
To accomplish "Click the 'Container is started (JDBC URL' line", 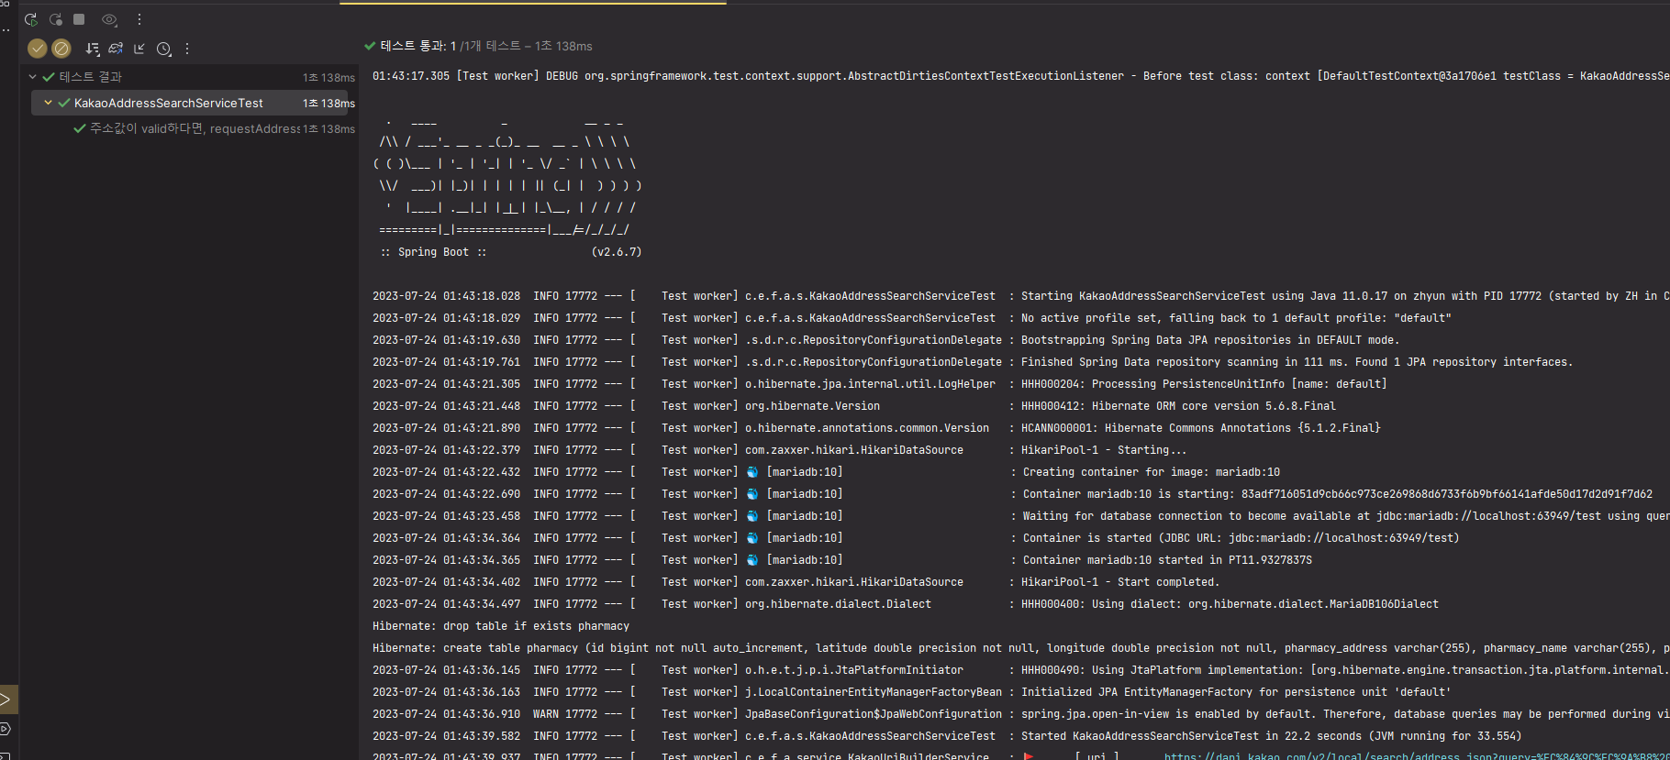I will (x=916, y=538).
